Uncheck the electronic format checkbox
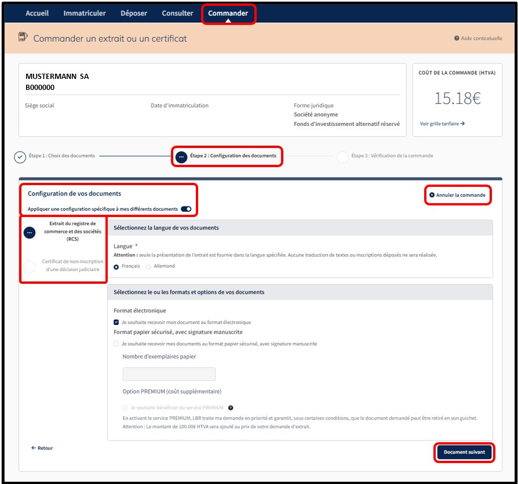This screenshot has width=518, height=484. 116,322
